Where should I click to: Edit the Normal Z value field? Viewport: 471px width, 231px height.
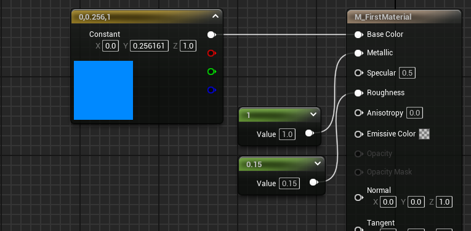tap(444, 202)
